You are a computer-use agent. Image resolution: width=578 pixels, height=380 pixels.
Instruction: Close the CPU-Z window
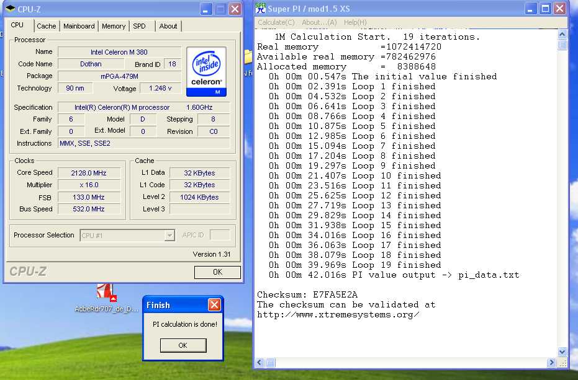pyautogui.click(x=235, y=9)
